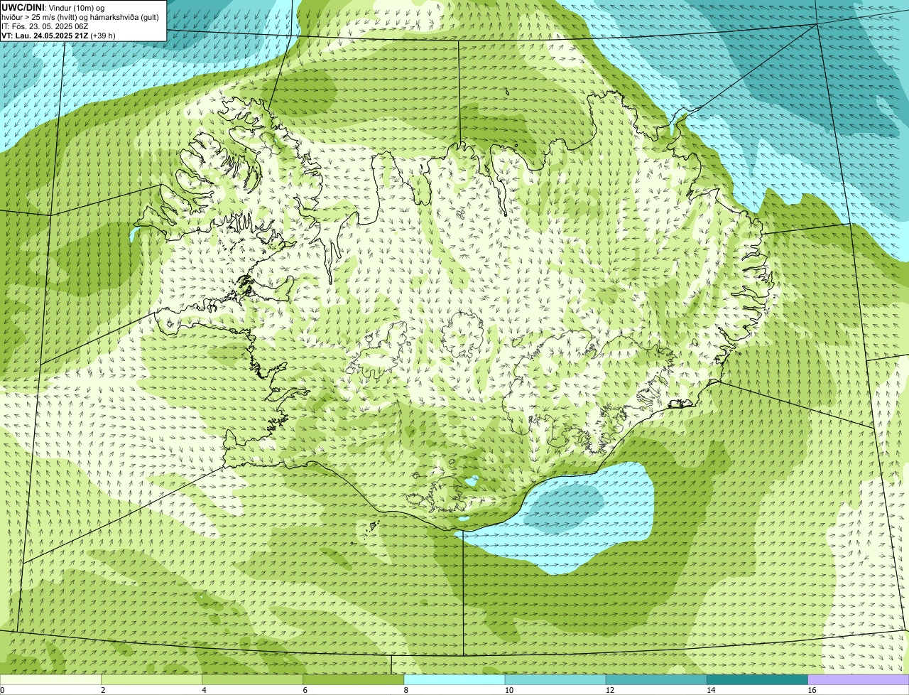Click the '10' tick label on the color scale
The width and height of the screenshot is (909, 695).
tap(509, 690)
